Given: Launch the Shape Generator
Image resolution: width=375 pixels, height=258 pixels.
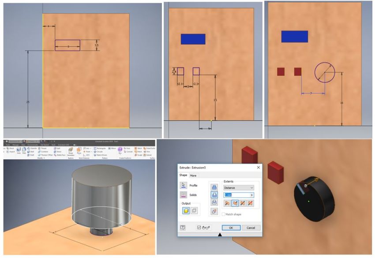Looking at the screenshot, I should pos(71,151).
